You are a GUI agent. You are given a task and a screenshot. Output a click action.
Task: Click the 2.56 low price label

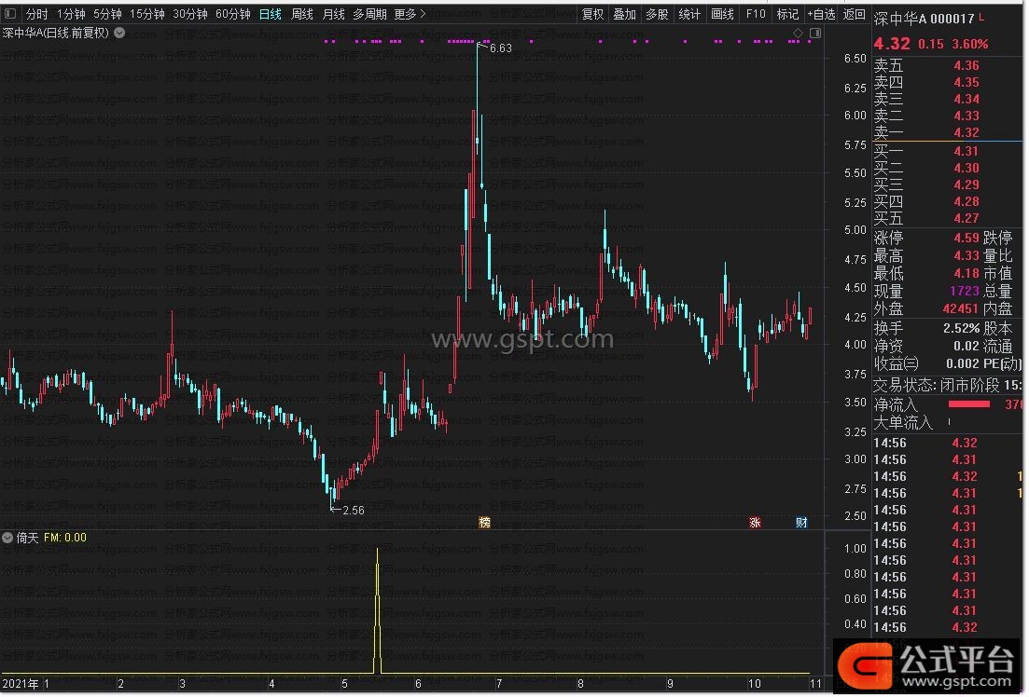coord(353,510)
